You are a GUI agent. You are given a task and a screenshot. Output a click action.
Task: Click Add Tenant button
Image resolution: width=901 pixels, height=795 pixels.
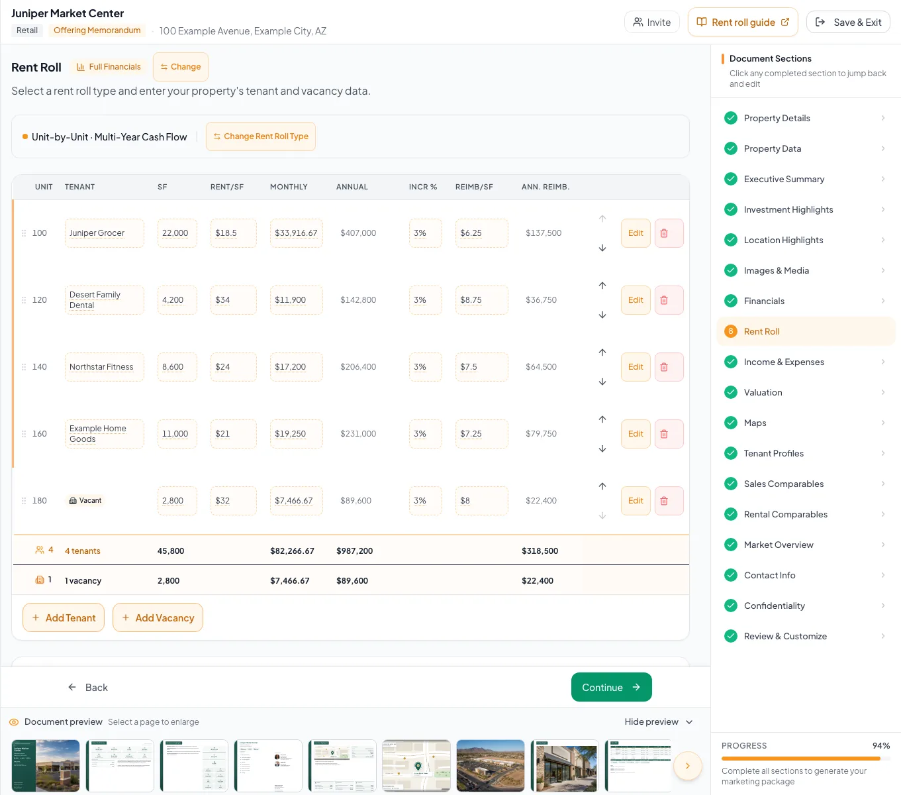click(x=64, y=617)
